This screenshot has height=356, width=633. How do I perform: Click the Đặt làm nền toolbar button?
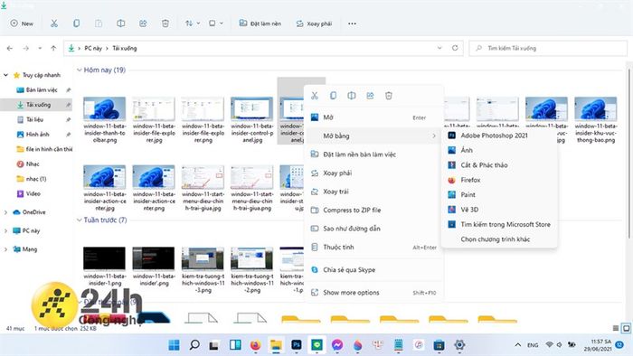pos(260,23)
